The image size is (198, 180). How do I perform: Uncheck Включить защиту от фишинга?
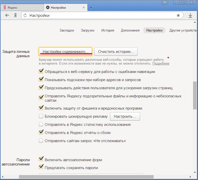[41, 108]
